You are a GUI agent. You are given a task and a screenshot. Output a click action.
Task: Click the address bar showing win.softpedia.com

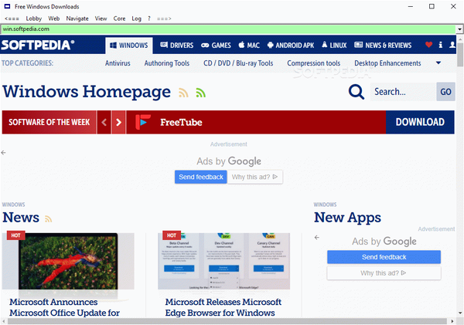tap(228, 29)
